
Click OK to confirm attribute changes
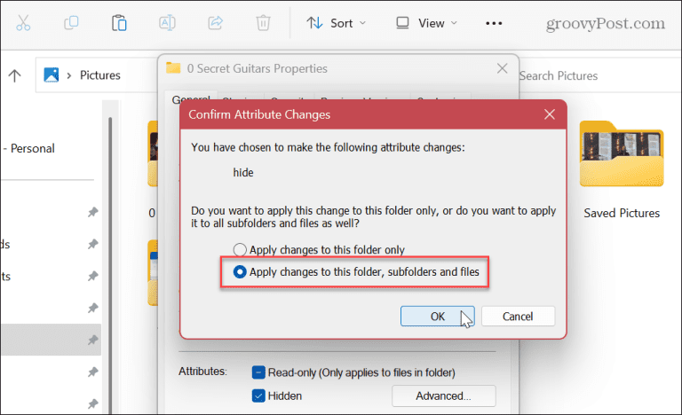click(437, 316)
